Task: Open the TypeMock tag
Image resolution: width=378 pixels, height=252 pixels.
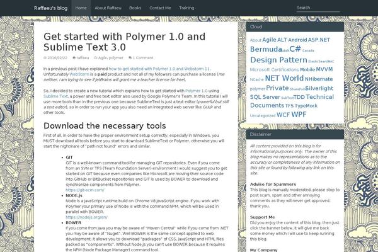Action: (x=306, y=106)
